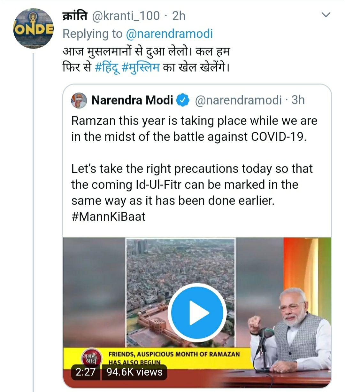Click the 2h reply timestamp
Screen dimensions: 345x392
179,15
